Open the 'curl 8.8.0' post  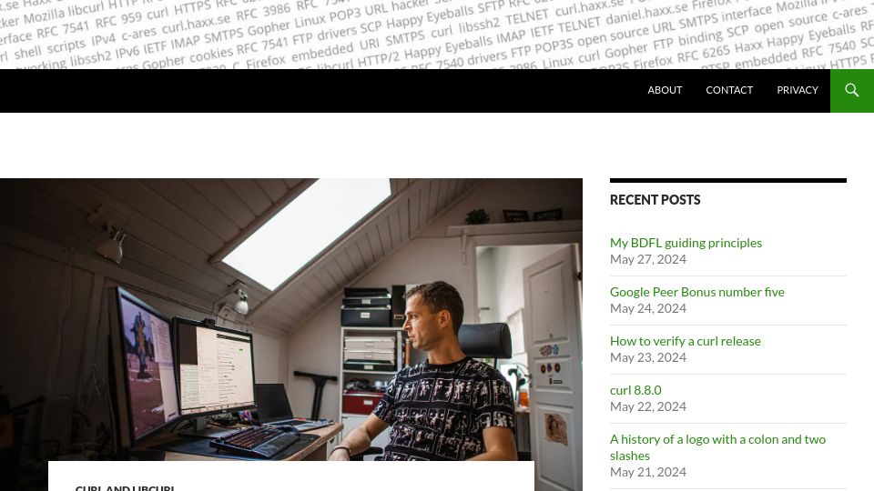click(x=635, y=390)
